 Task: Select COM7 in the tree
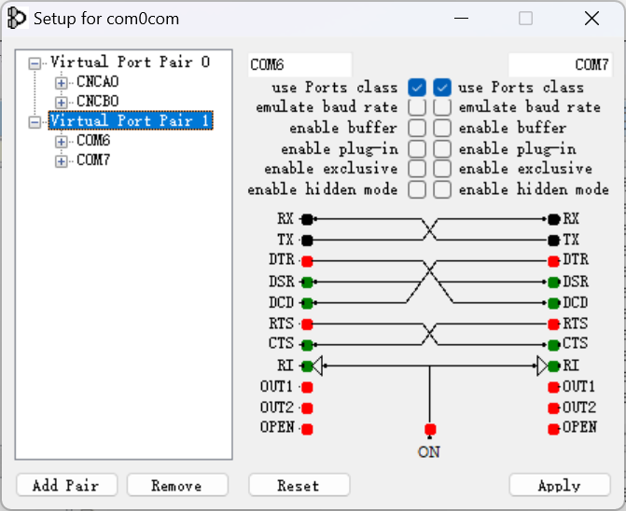[x=93, y=160]
